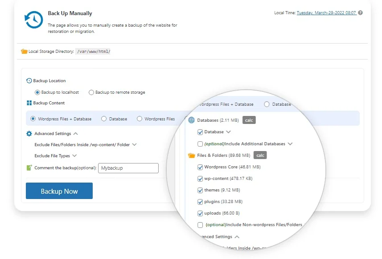
Task: Select the Wordpress Files radio button
Action: click(140, 119)
